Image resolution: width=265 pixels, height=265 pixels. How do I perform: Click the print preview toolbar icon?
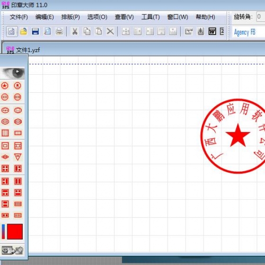(x=47, y=32)
